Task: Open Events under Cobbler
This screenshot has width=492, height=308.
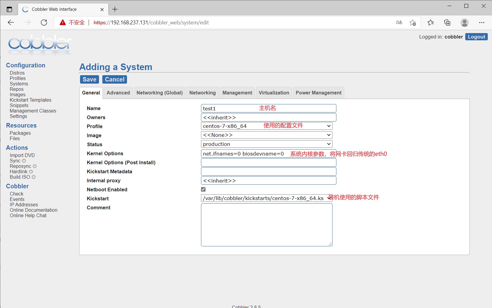Action: click(x=17, y=199)
